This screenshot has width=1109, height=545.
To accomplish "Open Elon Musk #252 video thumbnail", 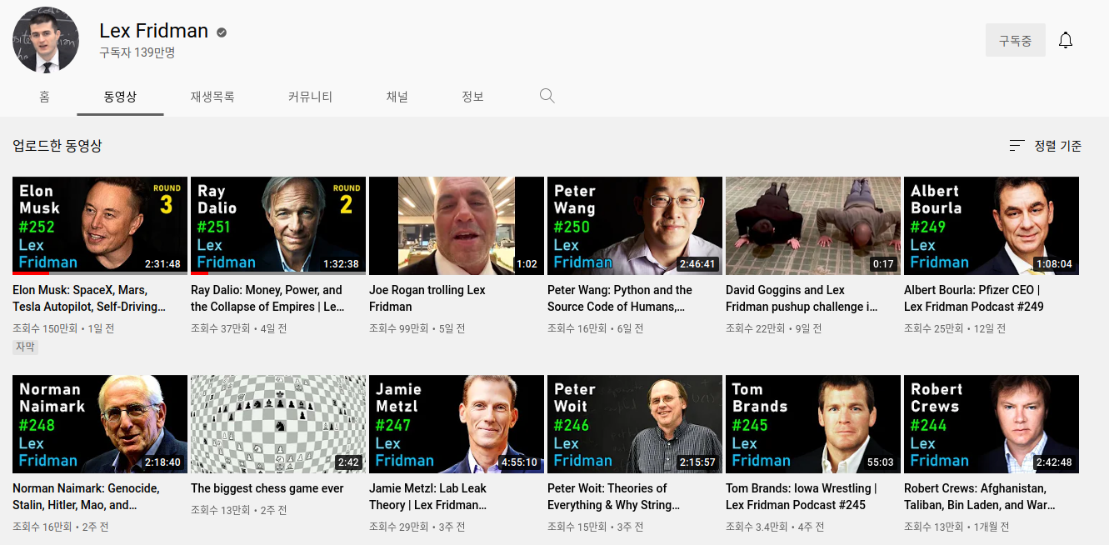I will tap(100, 226).
